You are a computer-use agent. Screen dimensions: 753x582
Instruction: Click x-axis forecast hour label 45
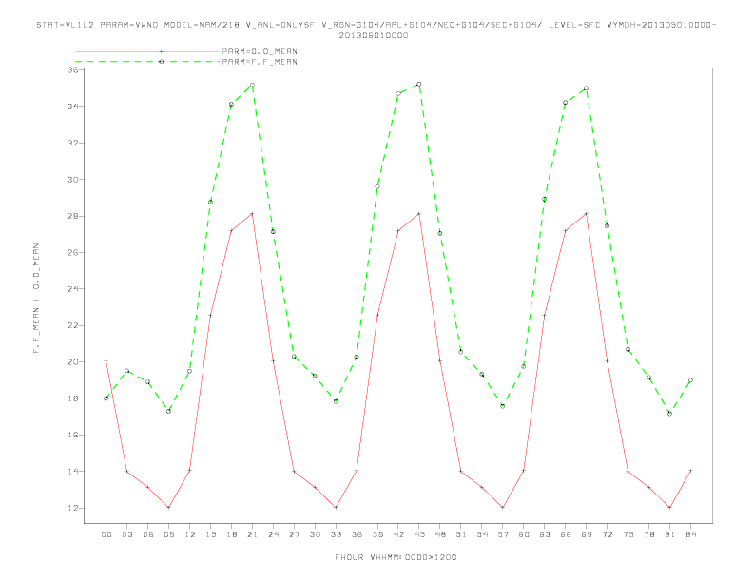point(419,534)
